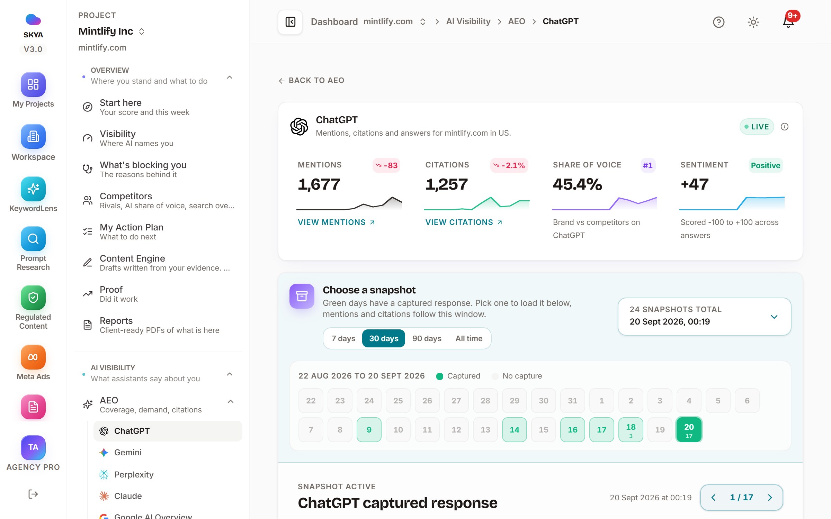Open Meta Ads infinity icon
The image size is (831, 519).
coord(33,357)
